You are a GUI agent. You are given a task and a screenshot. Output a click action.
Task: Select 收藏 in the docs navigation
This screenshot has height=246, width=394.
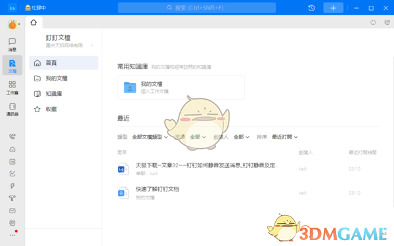pos(64,109)
